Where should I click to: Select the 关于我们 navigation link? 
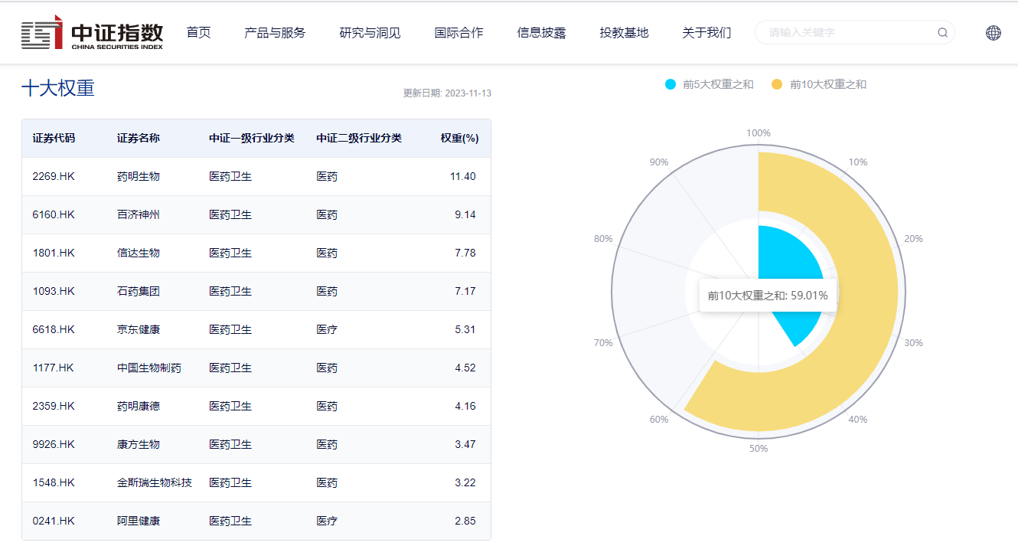point(706,33)
